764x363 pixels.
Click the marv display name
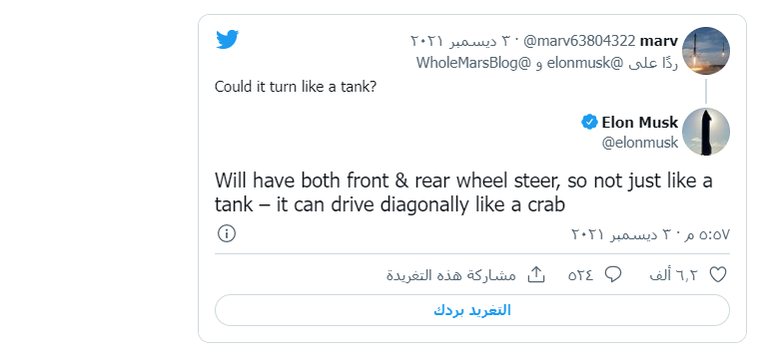tap(659, 41)
